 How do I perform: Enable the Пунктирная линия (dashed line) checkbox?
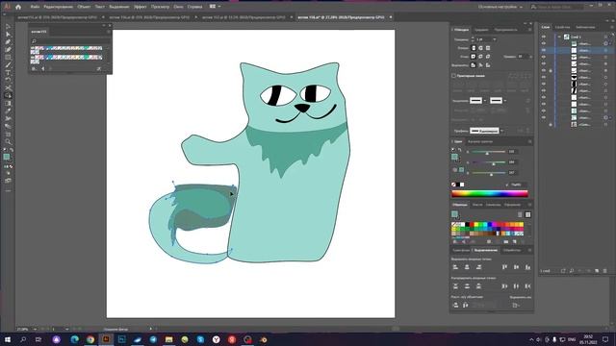point(453,76)
